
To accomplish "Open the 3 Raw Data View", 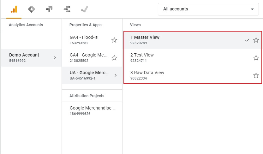I will tap(193, 75).
